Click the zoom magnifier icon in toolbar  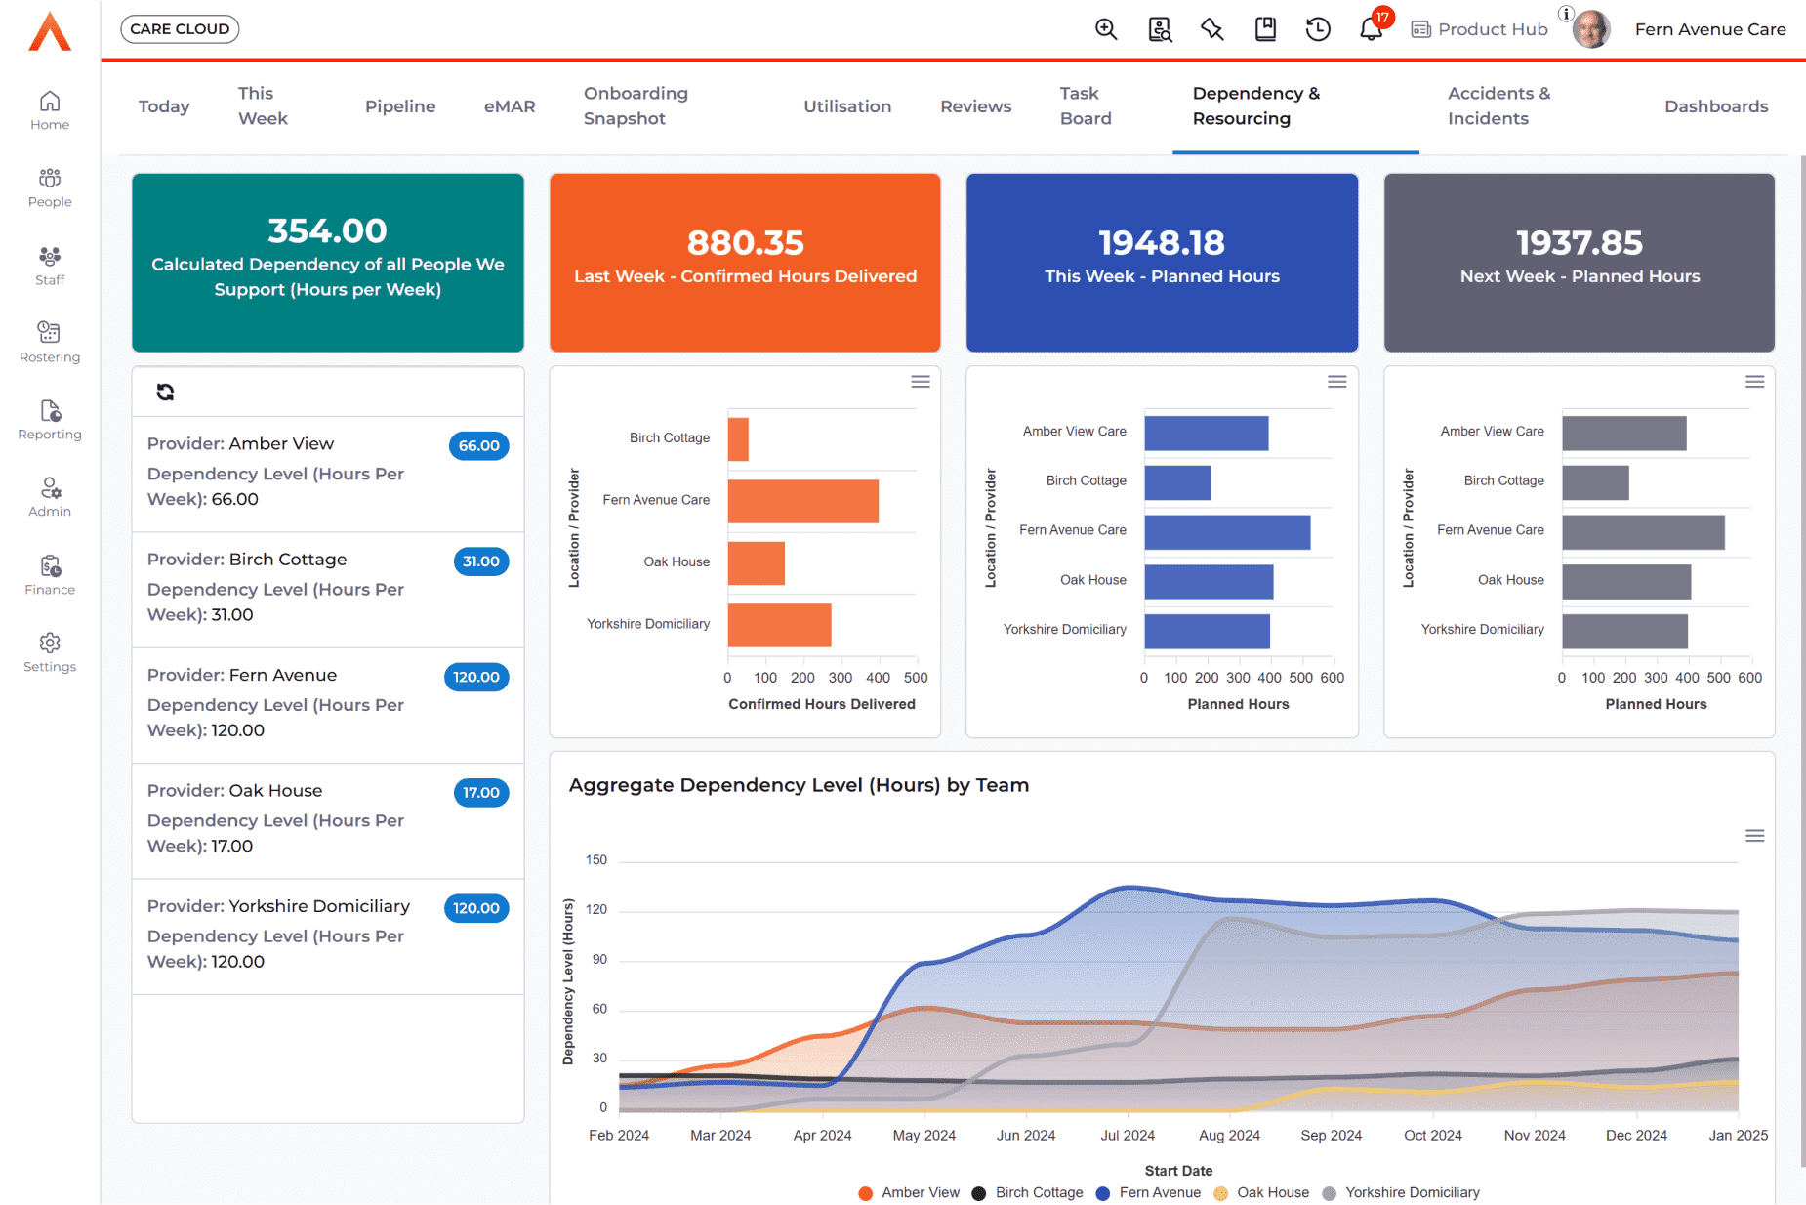(x=1106, y=29)
